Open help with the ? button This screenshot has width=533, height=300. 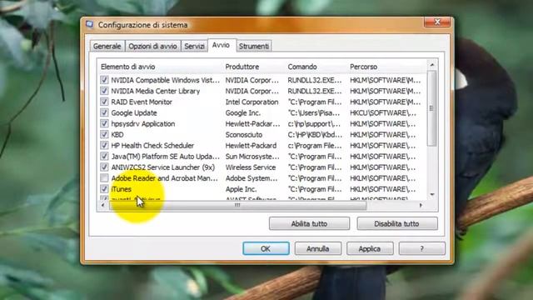tap(422, 248)
